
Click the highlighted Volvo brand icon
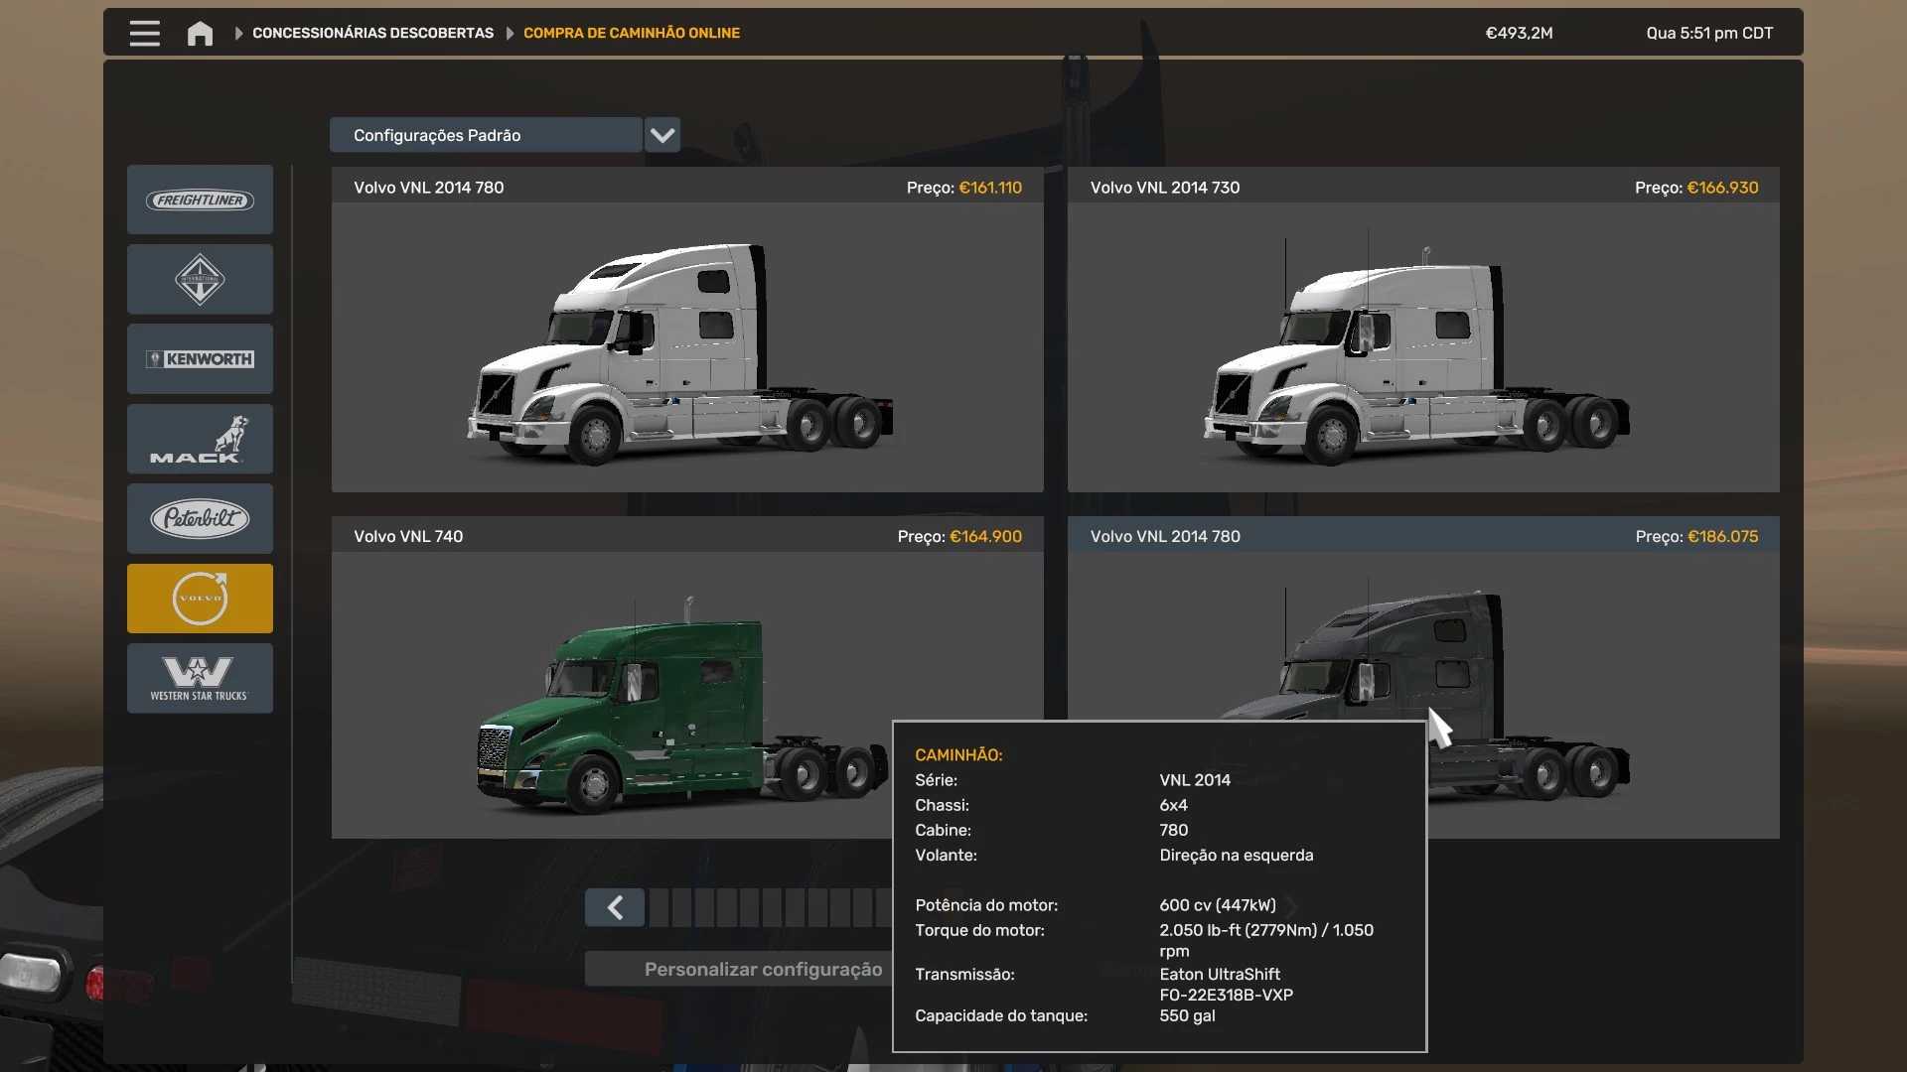pyautogui.click(x=200, y=599)
